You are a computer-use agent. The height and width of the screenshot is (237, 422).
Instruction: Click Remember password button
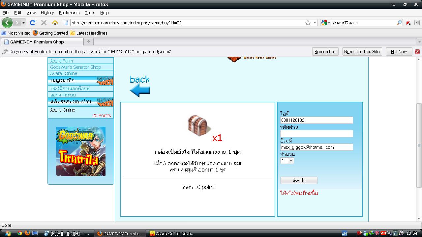(x=325, y=51)
